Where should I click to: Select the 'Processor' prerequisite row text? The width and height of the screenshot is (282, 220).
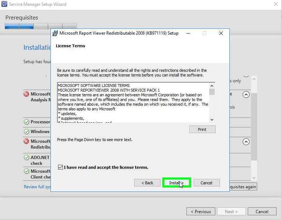click(x=40, y=122)
